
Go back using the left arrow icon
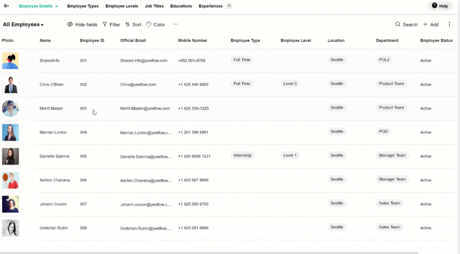[x=6, y=6]
